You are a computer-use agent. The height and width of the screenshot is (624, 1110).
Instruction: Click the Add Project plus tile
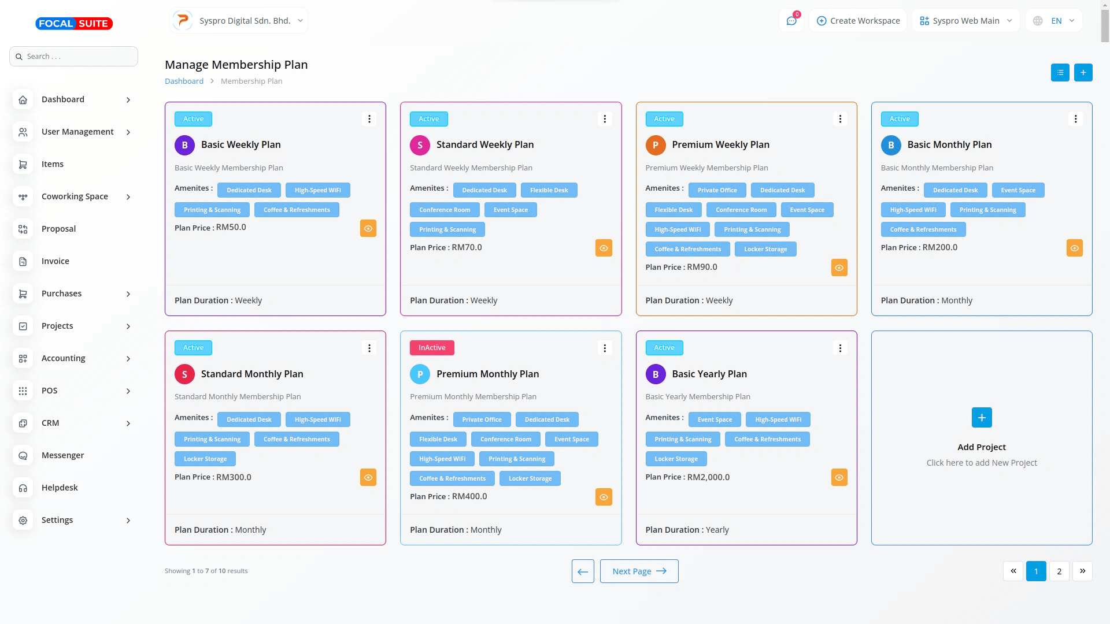click(981, 418)
